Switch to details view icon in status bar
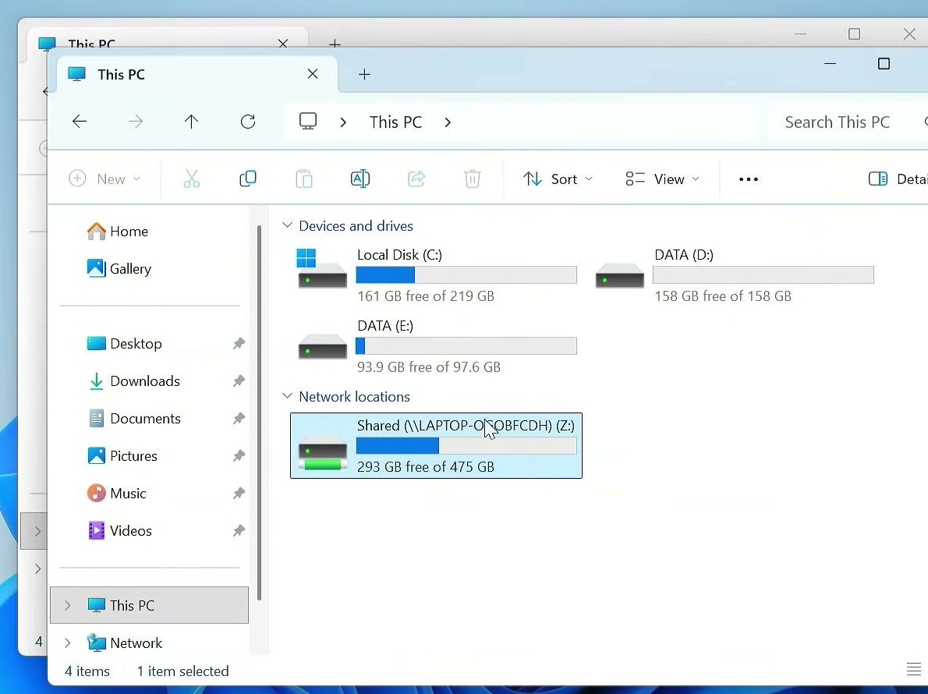The height and width of the screenshot is (694, 928). (x=913, y=670)
